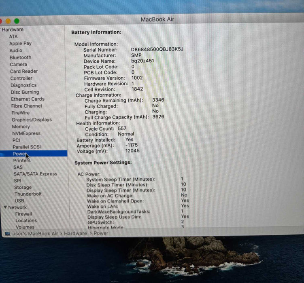Click Charge Remaining value 3346
This screenshot has height=283, width=304.
[158, 100]
